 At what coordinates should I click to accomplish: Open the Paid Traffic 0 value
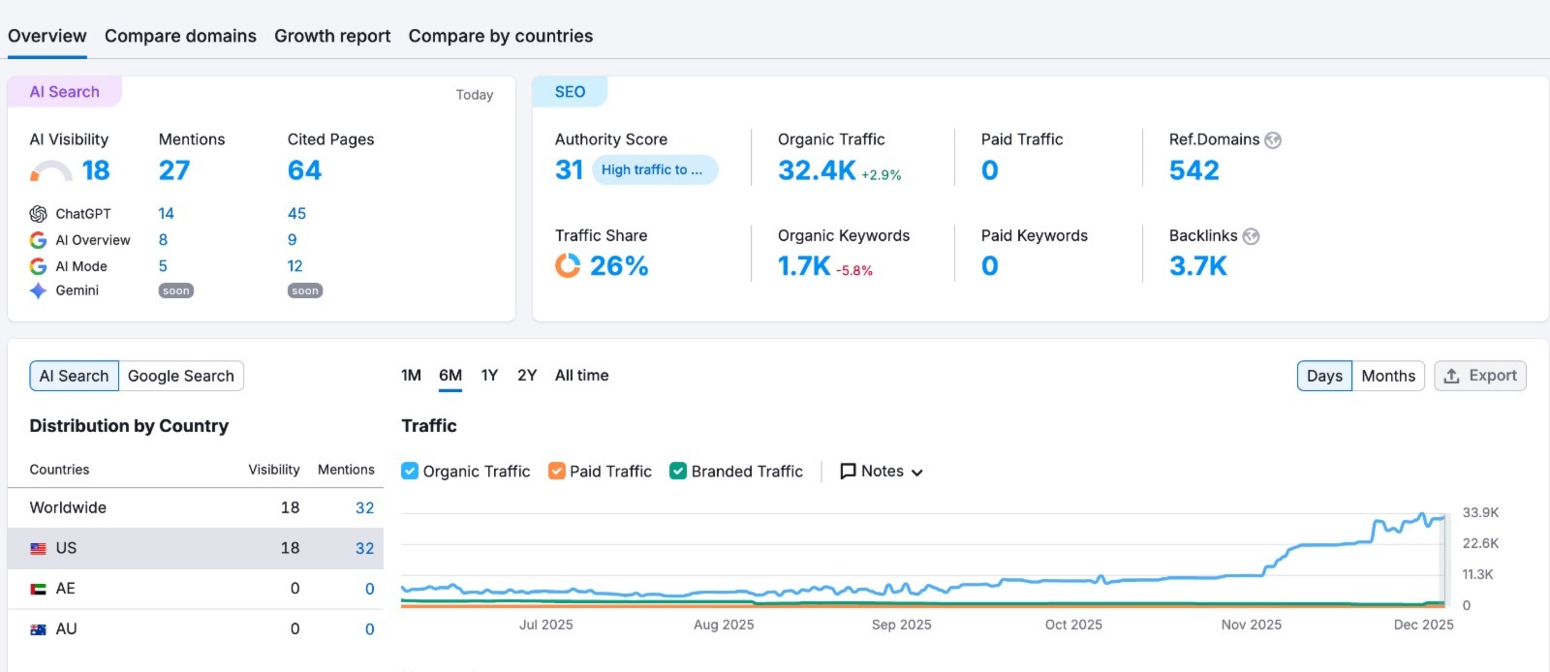coord(989,170)
